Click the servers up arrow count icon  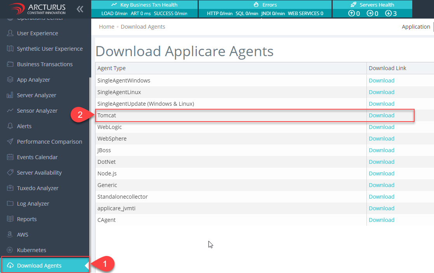(x=352, y=13)
